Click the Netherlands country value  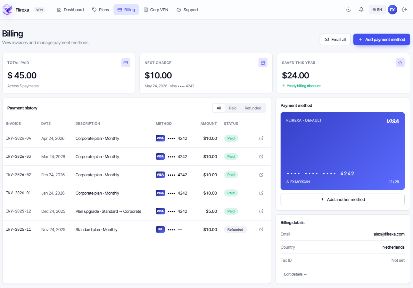pyautogui.click(x=393, y=247)
